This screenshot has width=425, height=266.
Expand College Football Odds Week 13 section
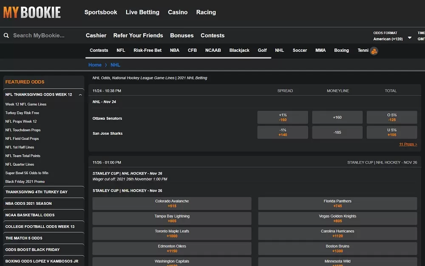pos(44,226)
